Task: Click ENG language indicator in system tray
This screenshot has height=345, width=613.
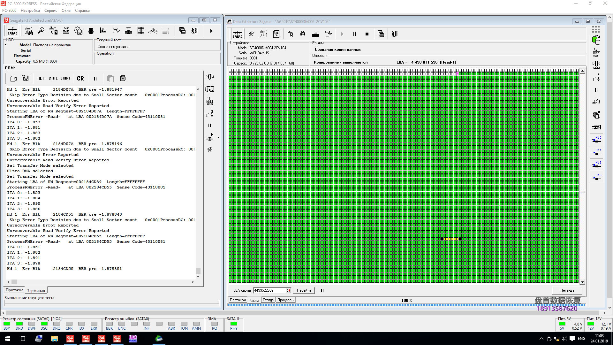Action: [x=581, y=339]
